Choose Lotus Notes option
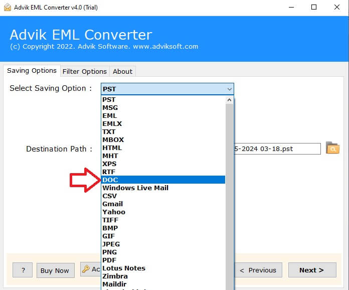 [x=163, y=268]
